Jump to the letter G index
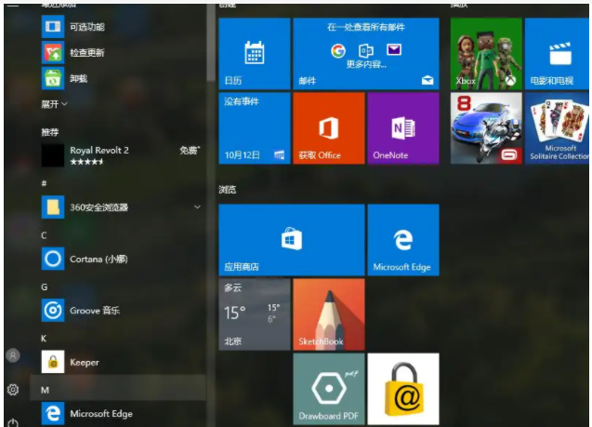Viewport: 592px width, 427px height. click(x=45, y=287)
